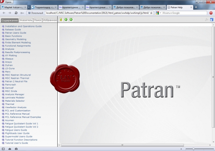The image size is (215, 151).
Task: Bookmark page with the star icon
Action: pos(151,13)
